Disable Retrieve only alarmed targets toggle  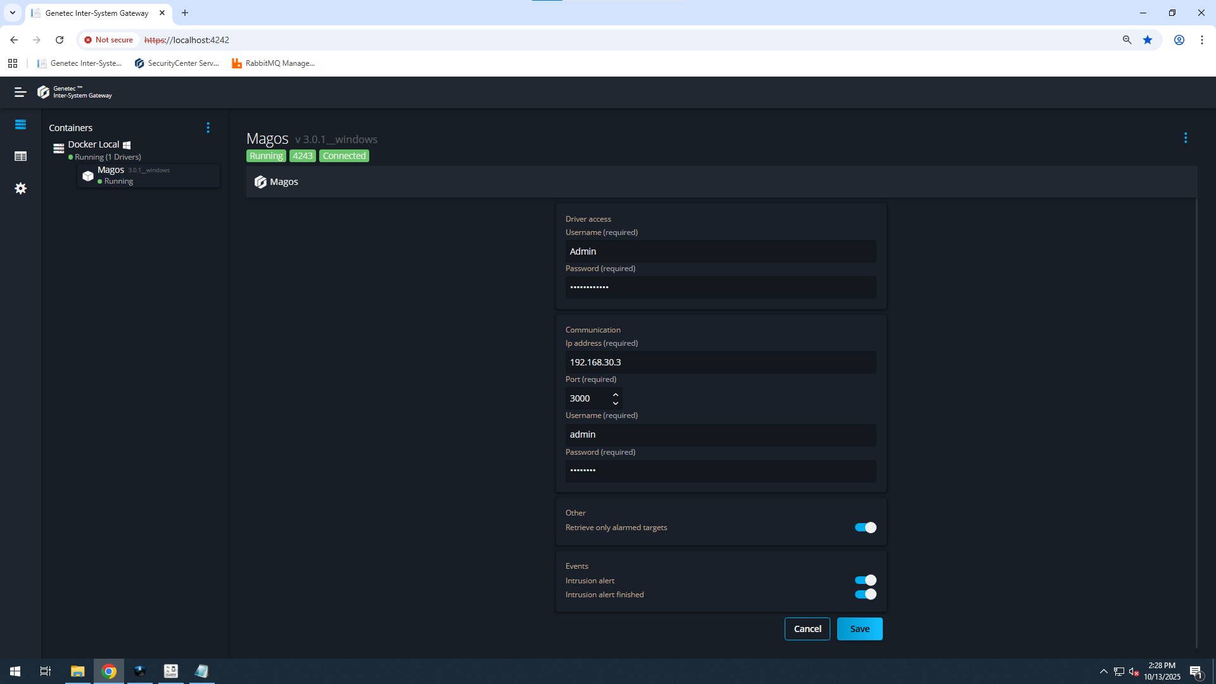(865, 528)
